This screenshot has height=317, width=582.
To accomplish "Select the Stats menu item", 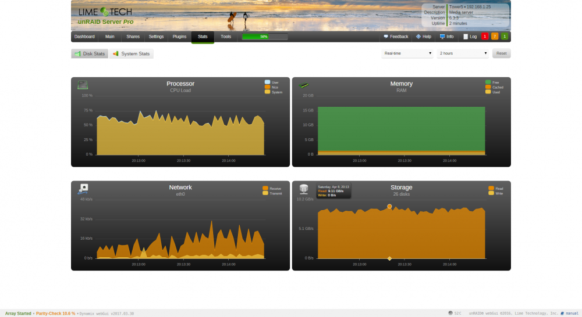I will (203, 37).
